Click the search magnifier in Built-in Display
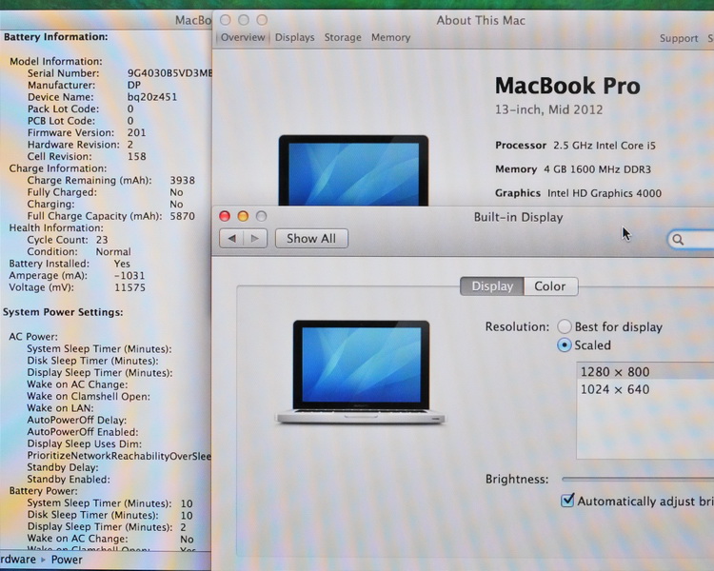 click(x=678, y=240)
